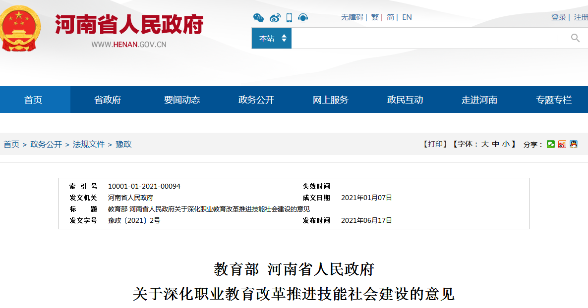Switch to the EN English version
Image resolution: width=588 pixels, height=308 pixels.
tap(407, 17)
